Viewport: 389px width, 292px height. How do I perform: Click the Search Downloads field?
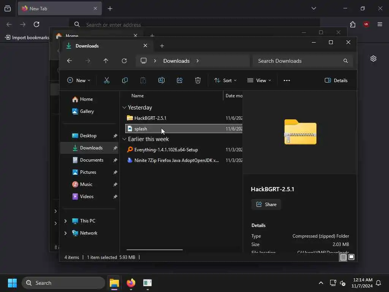[x=303, y=61]
